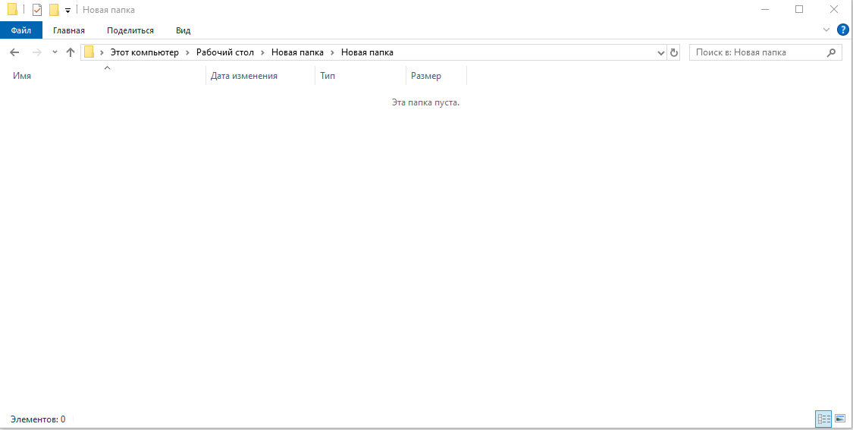
Task: Open the Файл ribbon tab
Action: [21, 30]
